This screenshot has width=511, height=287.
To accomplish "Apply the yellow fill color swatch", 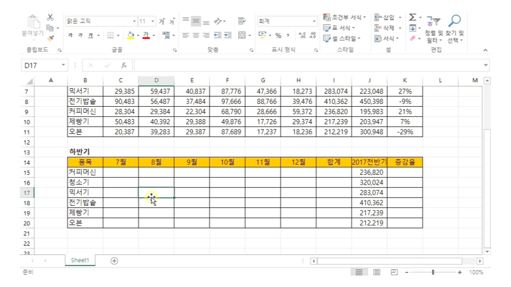I will [130, 36].
